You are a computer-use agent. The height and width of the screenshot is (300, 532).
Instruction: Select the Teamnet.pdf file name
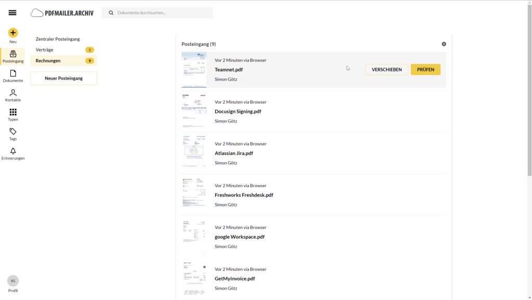[x=229, y=70]
